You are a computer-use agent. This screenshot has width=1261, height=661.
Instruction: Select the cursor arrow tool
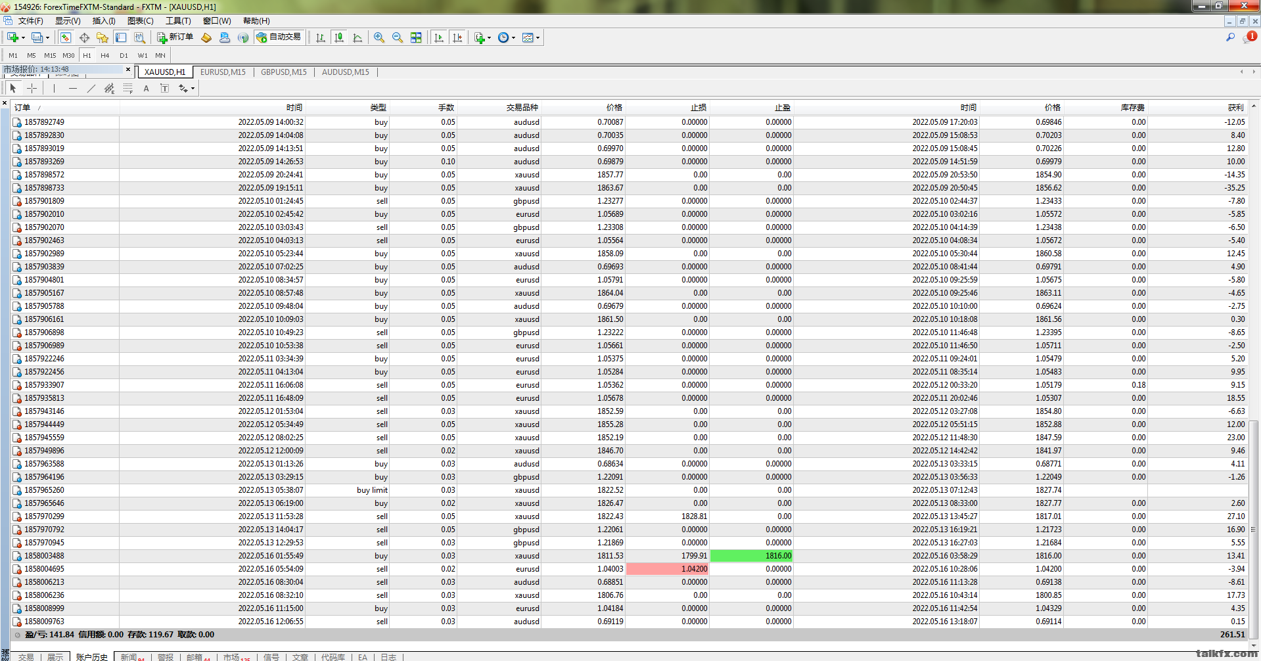click(x=13, y=88)
